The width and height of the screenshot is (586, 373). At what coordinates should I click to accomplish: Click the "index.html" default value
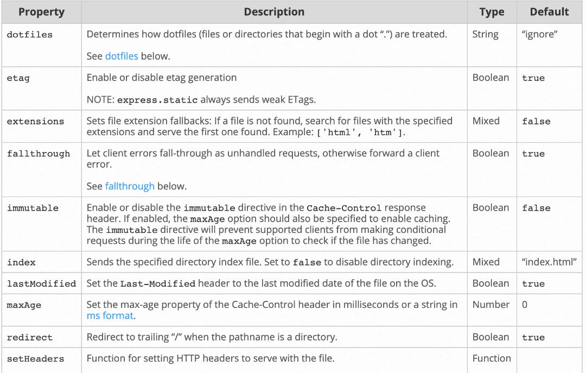549,262
